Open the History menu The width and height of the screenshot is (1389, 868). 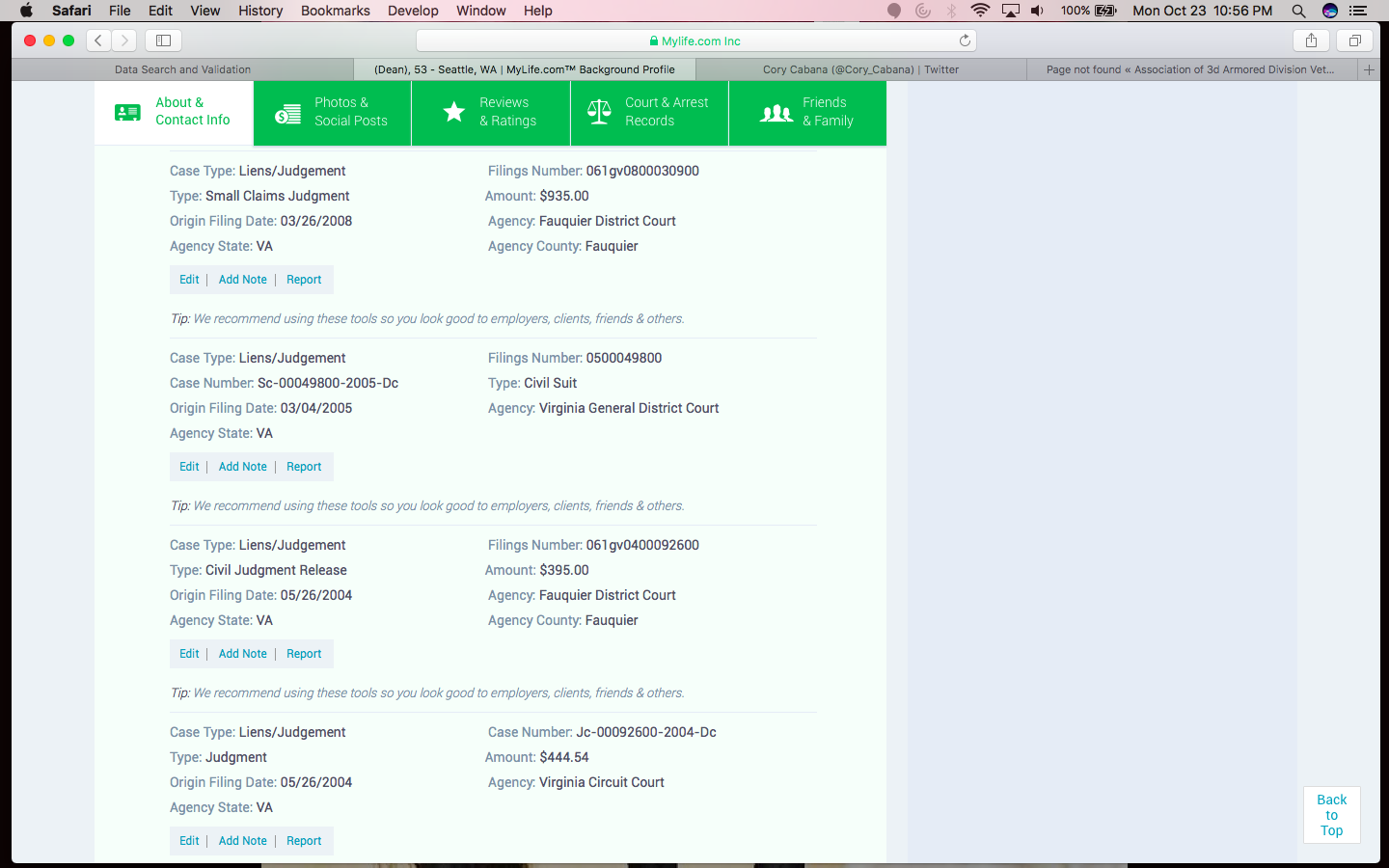pyautogui.click(x=260, y=11)
